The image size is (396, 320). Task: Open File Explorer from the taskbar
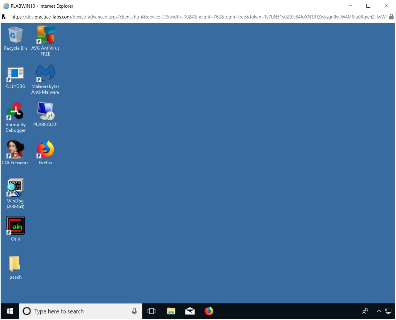tap(171, 311)
